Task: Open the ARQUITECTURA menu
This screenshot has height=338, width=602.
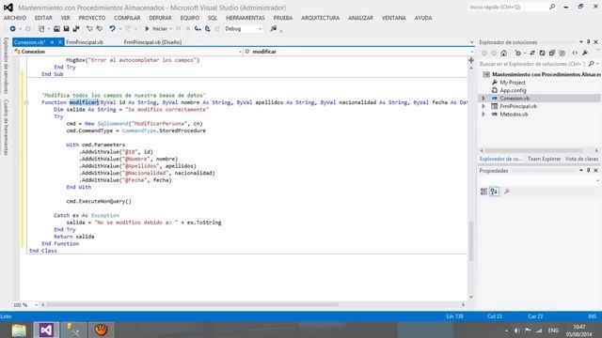Action: click(x=320, y=18)
